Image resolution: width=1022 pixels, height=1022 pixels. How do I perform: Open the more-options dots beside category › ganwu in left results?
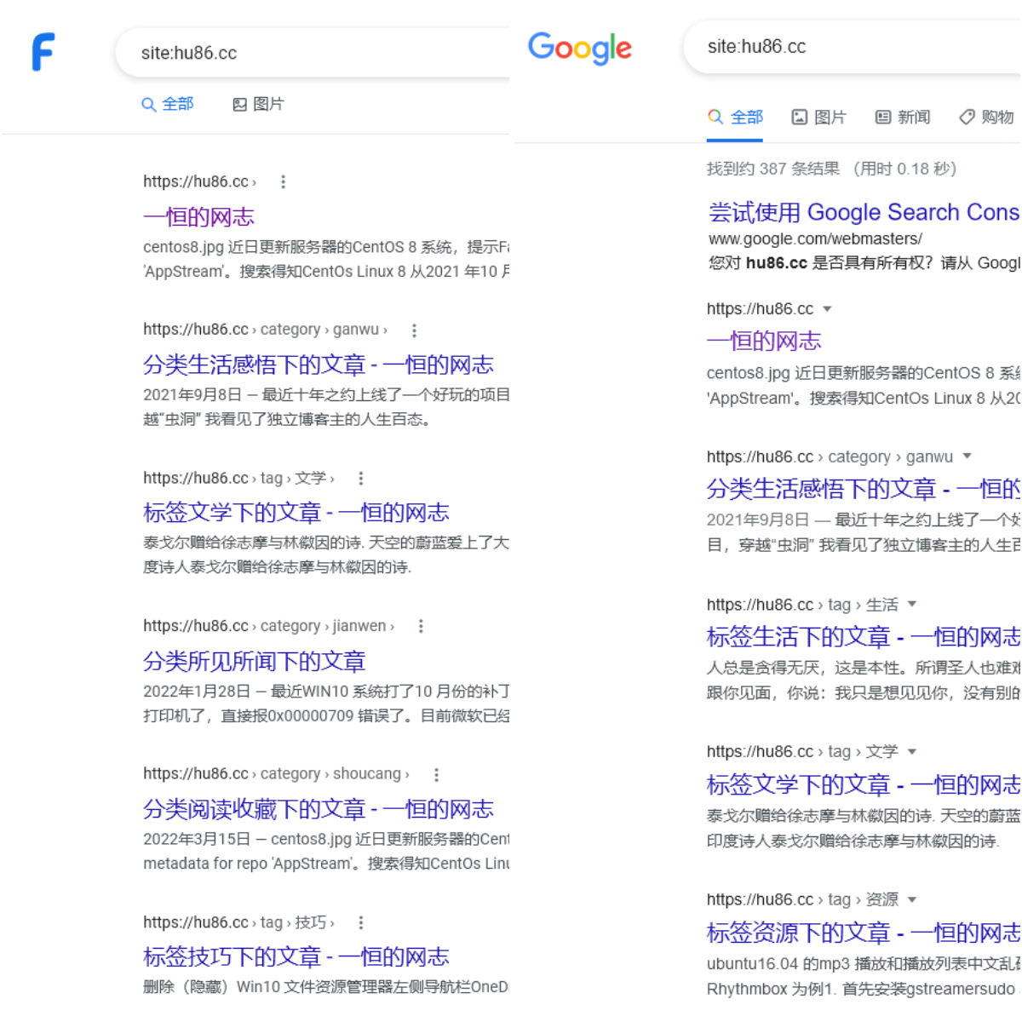[x=414, y=330]
